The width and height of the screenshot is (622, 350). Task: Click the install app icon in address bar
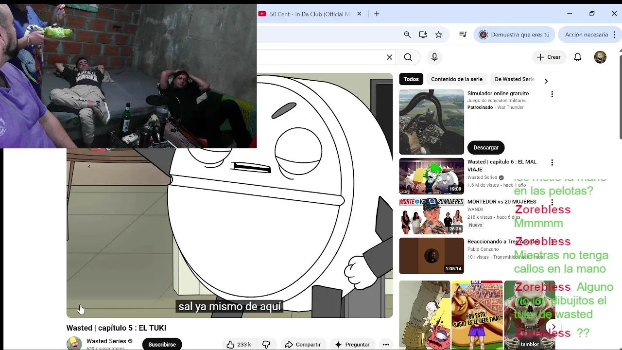tap(423, 35)
